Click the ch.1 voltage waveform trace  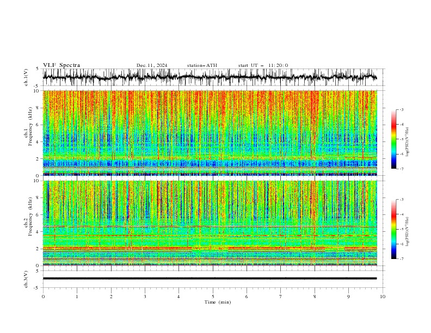(210, 77)
